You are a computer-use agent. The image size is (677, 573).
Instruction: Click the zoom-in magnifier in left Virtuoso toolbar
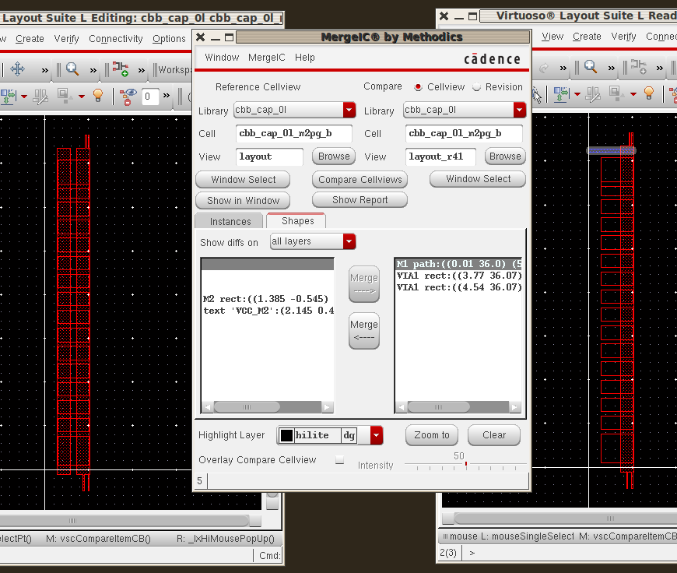pyautogui.click(x=72, y=69)
